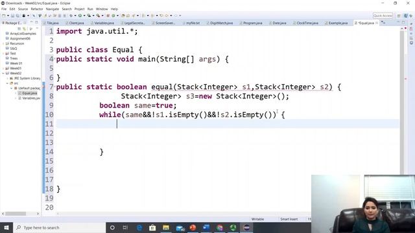Open Cortana circle icon on taskbar
Viewport: 415px width, 233px height.
(112, 227)
